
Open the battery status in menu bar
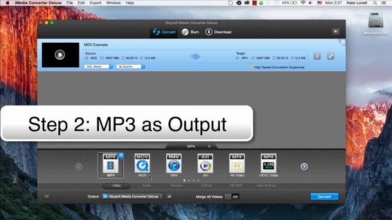289,2
